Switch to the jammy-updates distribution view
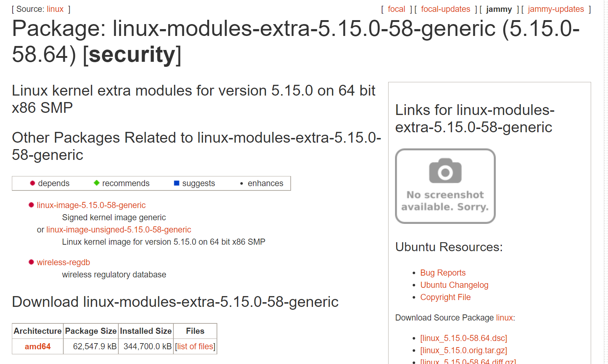Viewport: 608px width, 364px height. click(555, 9)
